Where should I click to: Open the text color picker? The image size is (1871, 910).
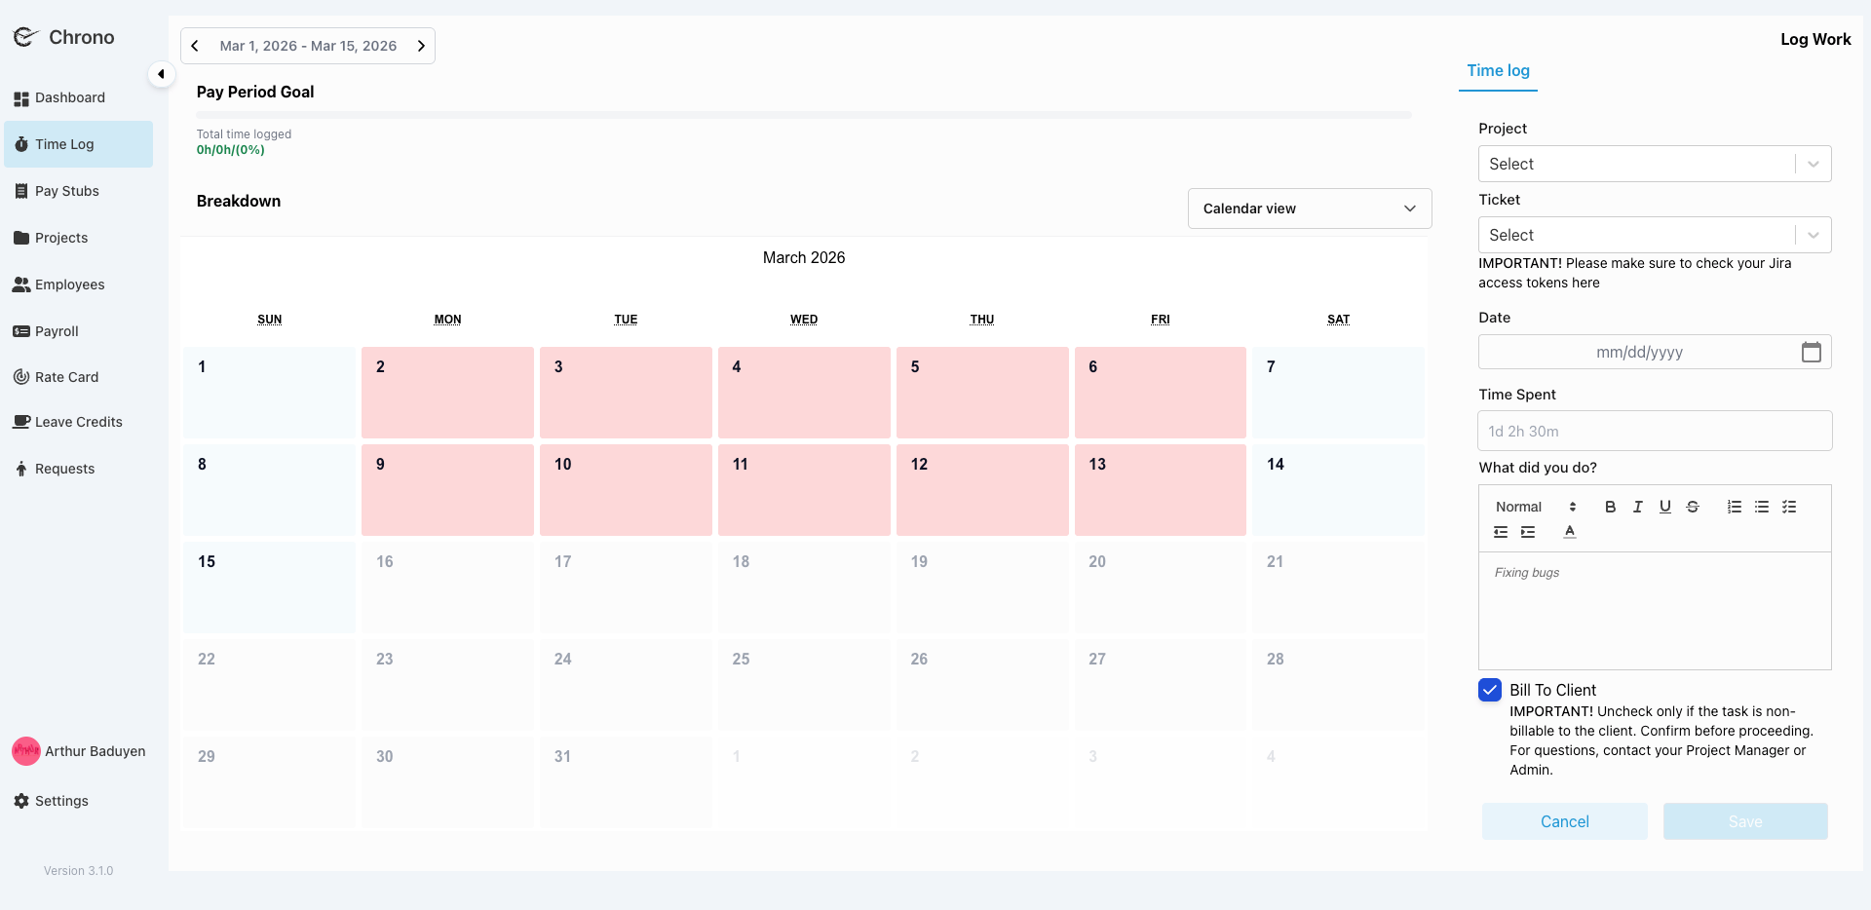(1569, 532)
